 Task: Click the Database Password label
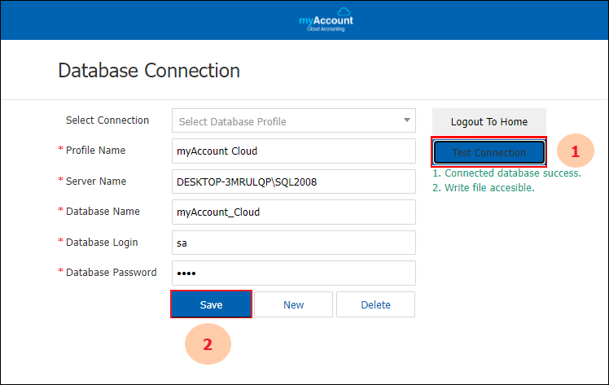(x=111, y=273)
